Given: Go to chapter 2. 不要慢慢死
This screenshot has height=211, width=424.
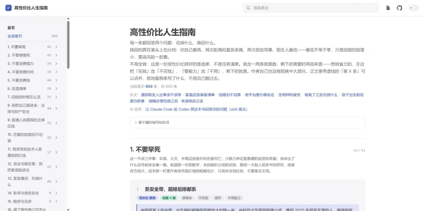Looking at the screenshot, I should tap(19, 55).
